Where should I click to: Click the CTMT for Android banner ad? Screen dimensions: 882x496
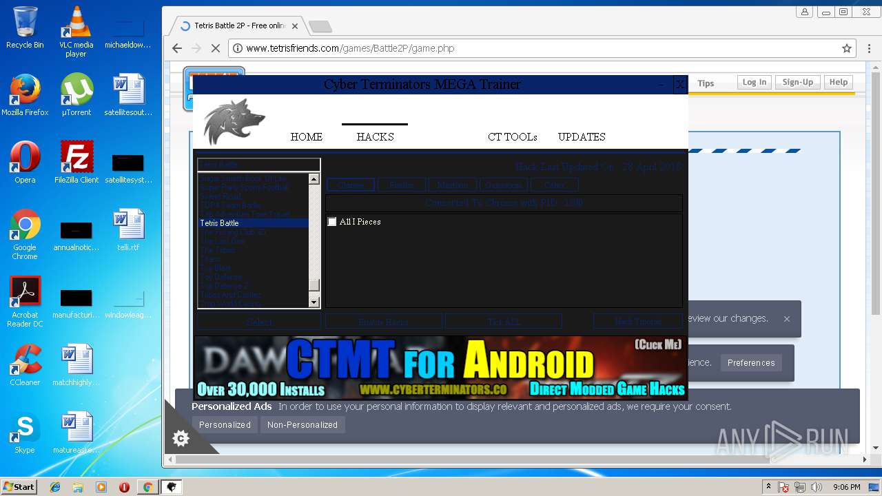(441, 368)
